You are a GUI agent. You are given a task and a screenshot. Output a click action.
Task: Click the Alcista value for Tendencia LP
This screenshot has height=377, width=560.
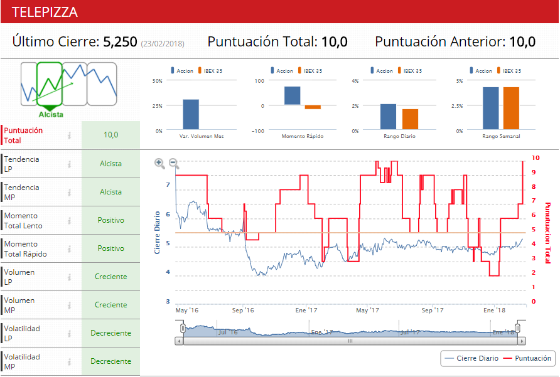110,164
